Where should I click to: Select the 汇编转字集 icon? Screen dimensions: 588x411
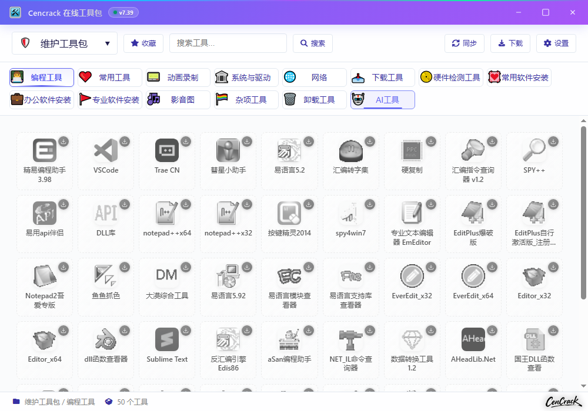(x=350, y=150)
